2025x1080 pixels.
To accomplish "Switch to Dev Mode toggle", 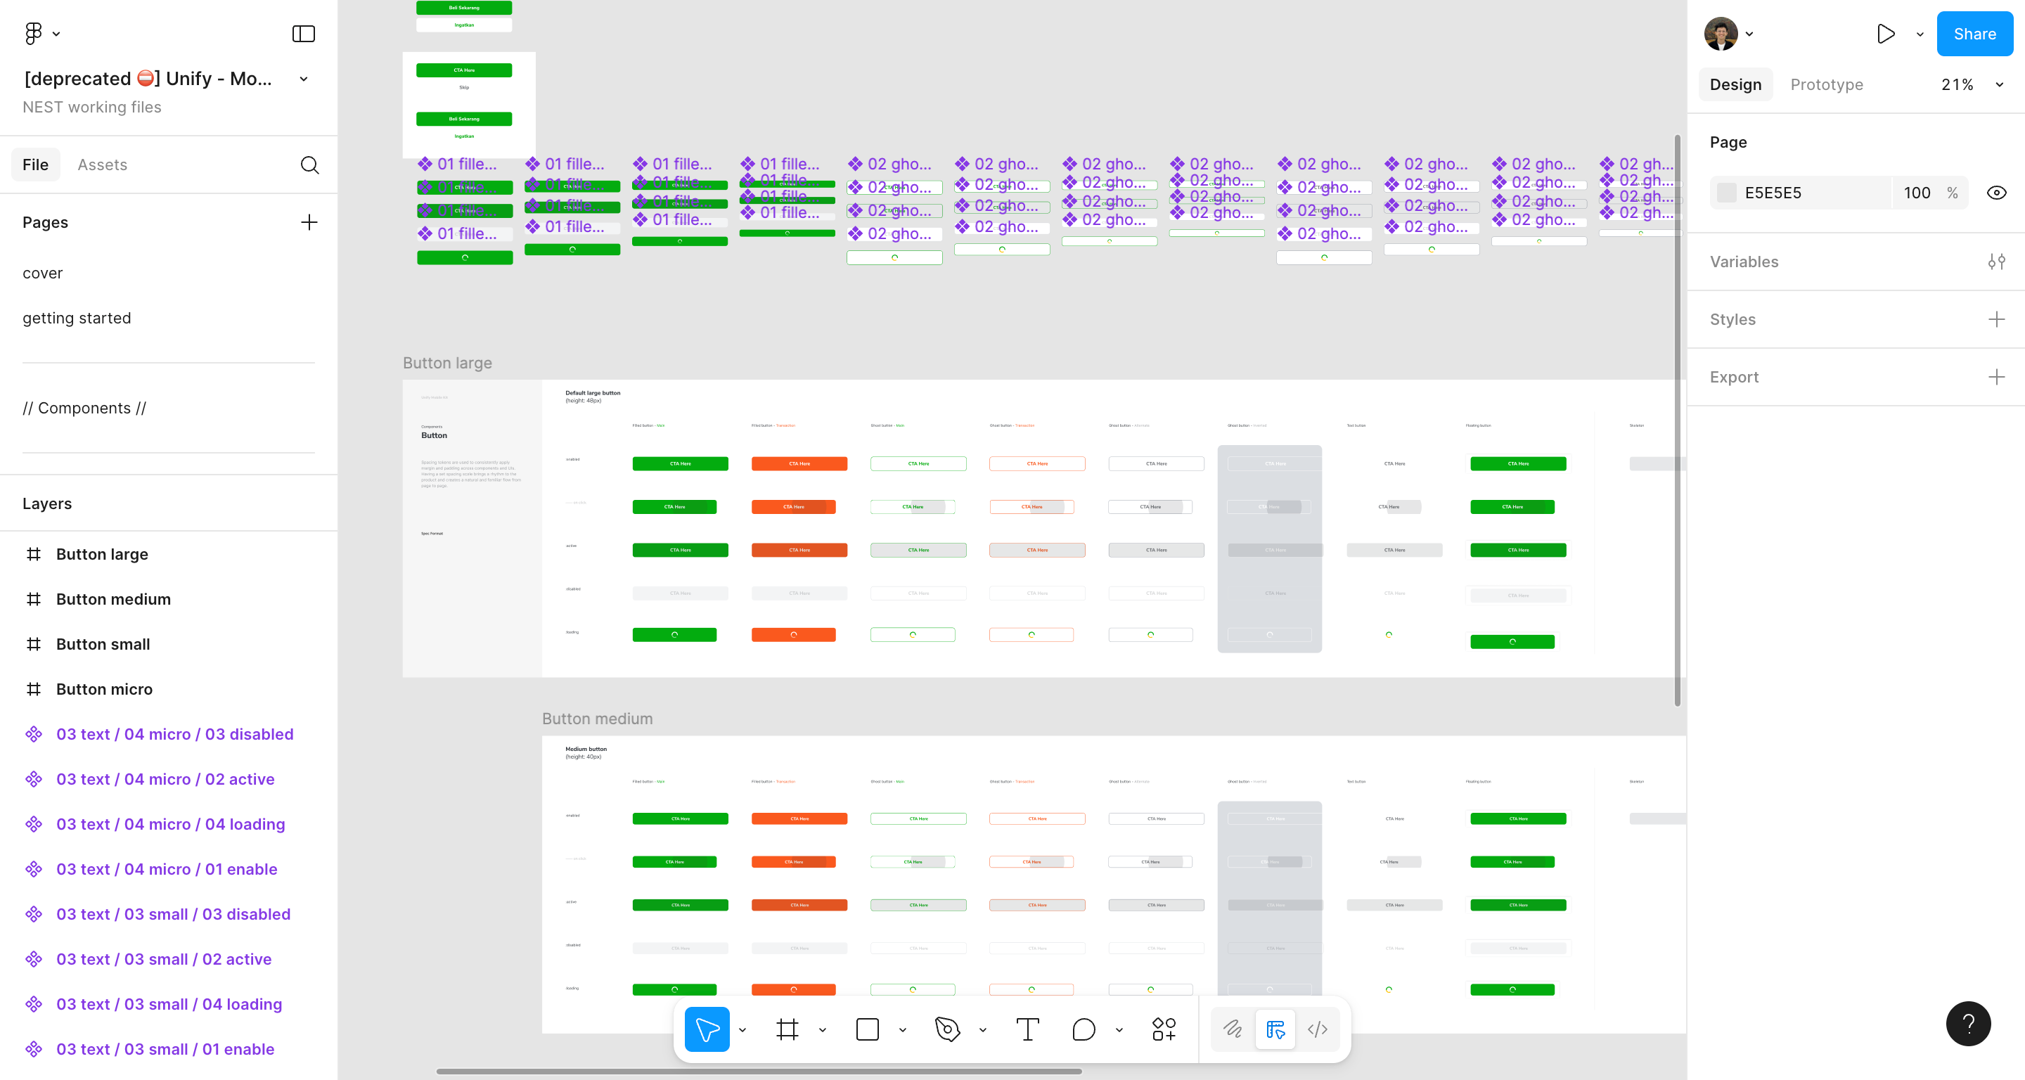I will click(1318, 1029).
